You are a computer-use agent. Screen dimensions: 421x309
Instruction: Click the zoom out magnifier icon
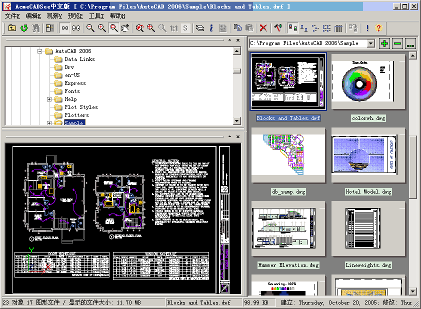pos(90,28)
